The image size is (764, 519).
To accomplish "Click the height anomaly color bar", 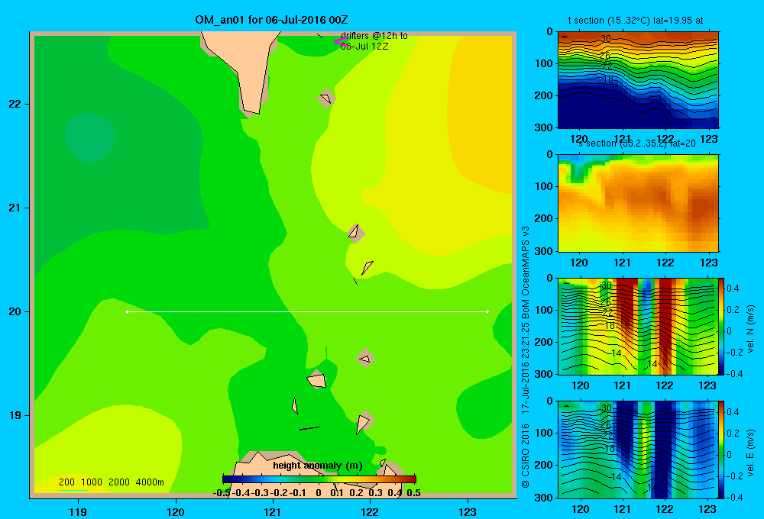I will [x=319, y=479].
